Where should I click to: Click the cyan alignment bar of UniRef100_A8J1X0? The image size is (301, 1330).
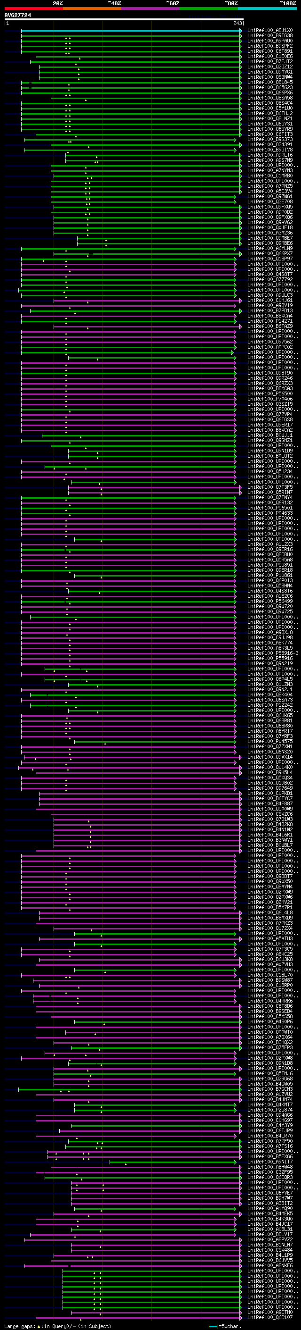[x=131, y=31]
